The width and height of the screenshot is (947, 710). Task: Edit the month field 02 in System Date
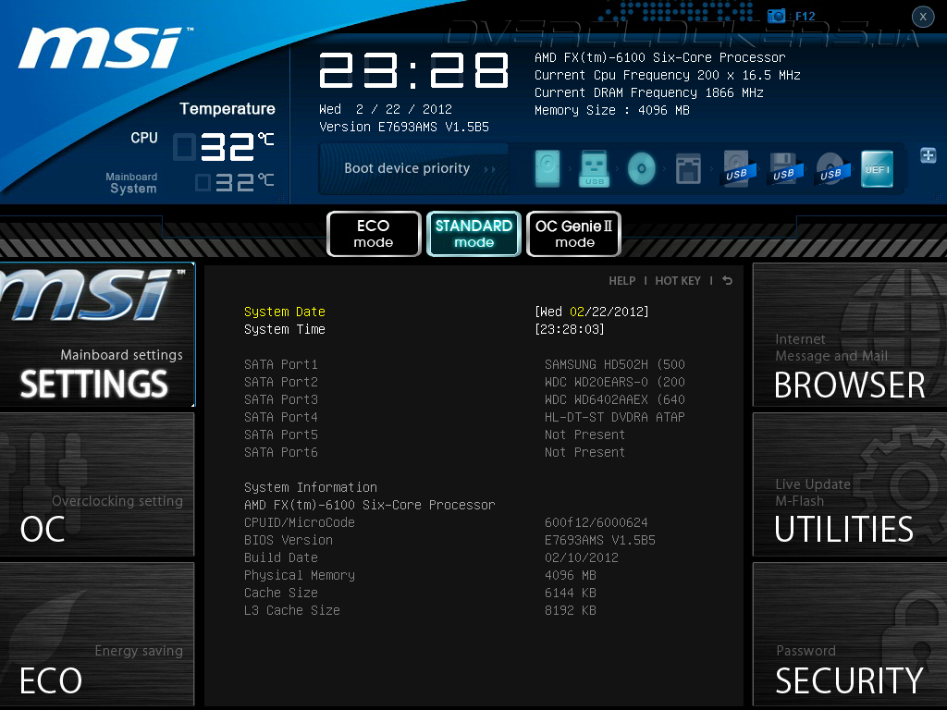point(577,312)
